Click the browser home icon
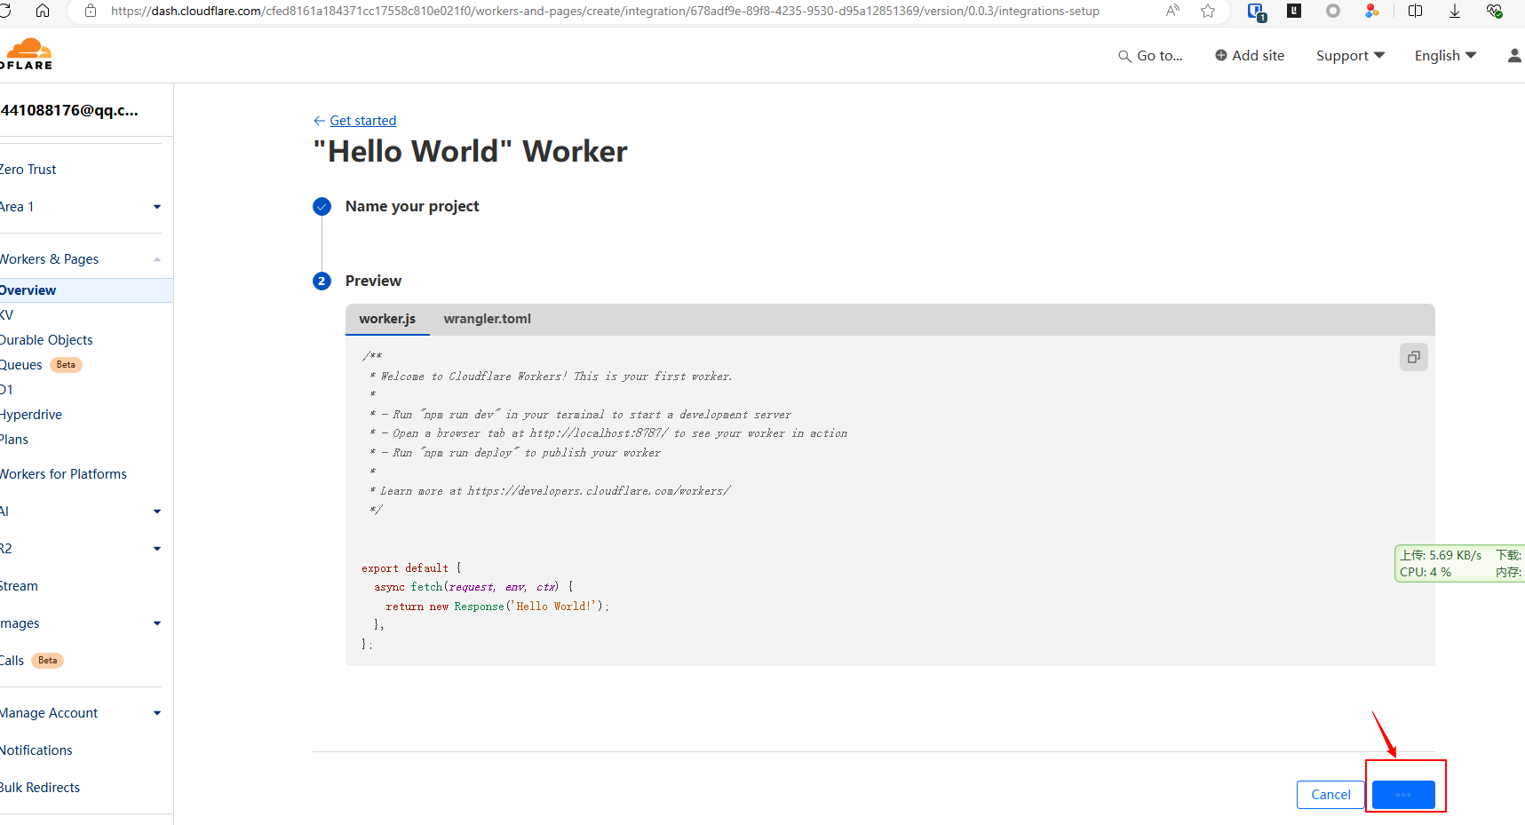 (x=43, y=11)
